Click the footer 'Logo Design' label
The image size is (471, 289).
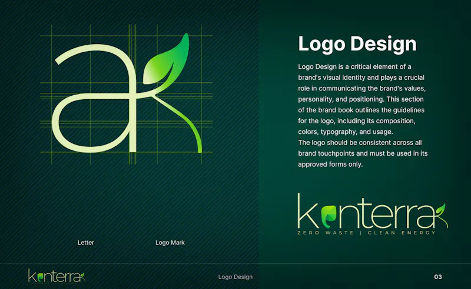point(235,277)
